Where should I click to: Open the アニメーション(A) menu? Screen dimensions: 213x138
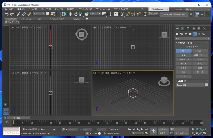point(103,9)
